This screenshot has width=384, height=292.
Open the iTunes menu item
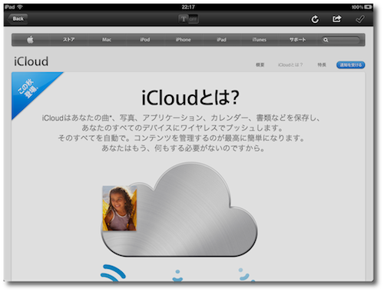pyautogui.click(x=259, y=40)
